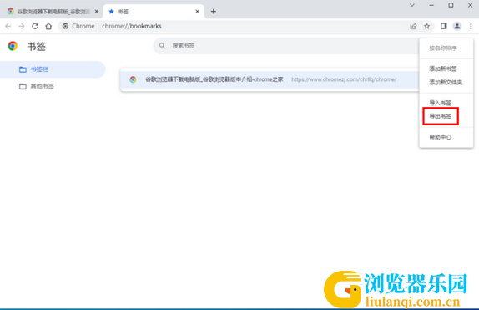
Task: Go back to previous page
Action: (x=8, y=26)
